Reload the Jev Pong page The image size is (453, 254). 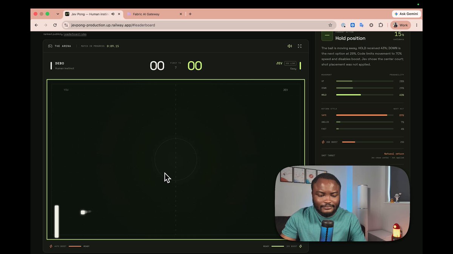tap(55, 25)
